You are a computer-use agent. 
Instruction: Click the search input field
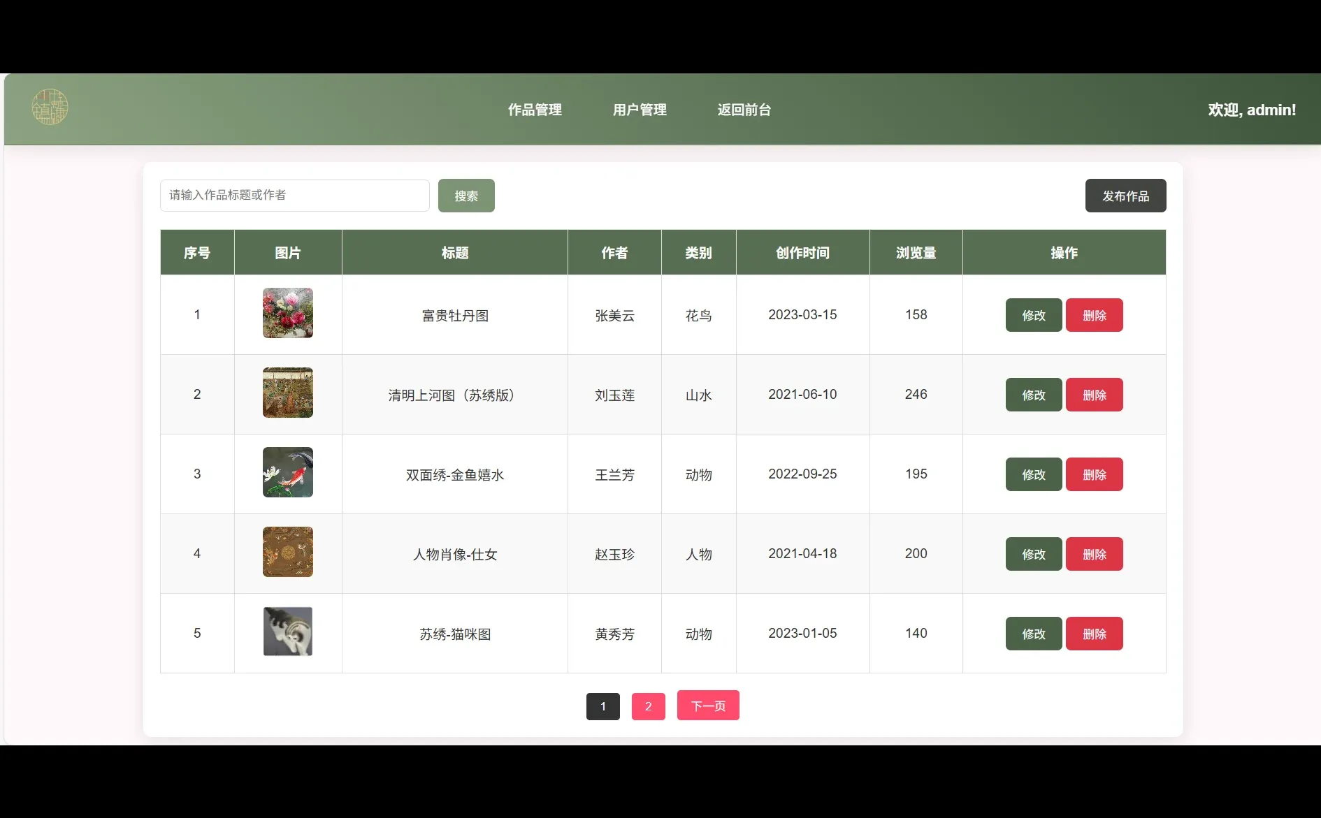[x=294, y=196]
